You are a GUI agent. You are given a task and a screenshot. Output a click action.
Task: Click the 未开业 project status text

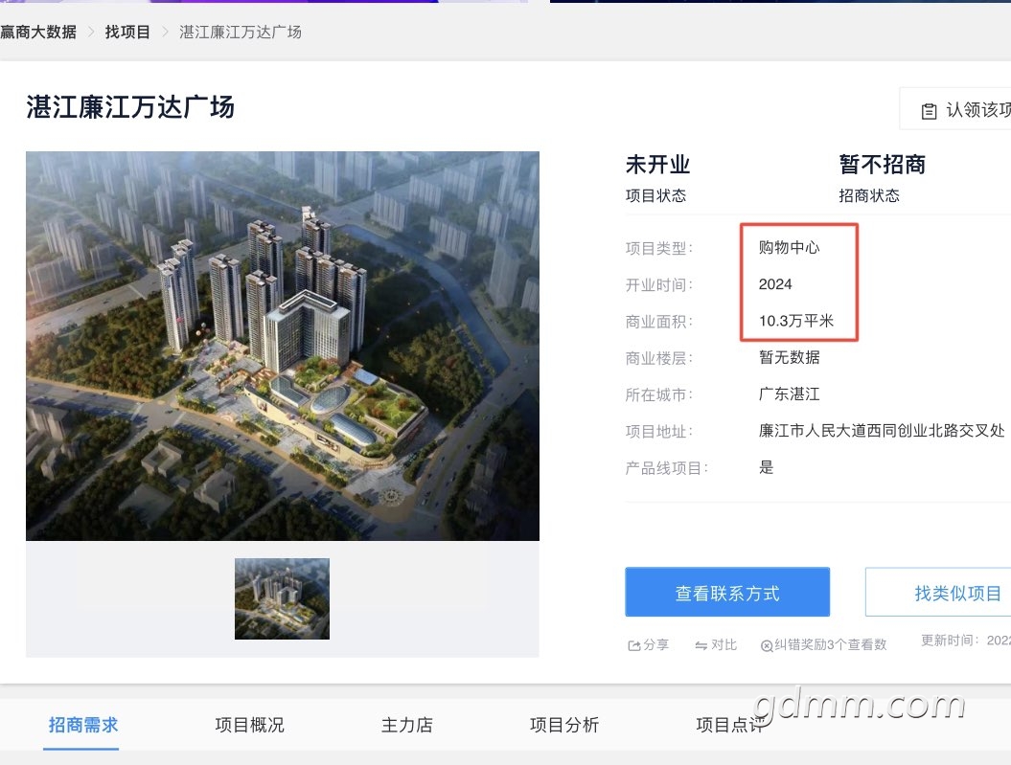click(657, 165)
